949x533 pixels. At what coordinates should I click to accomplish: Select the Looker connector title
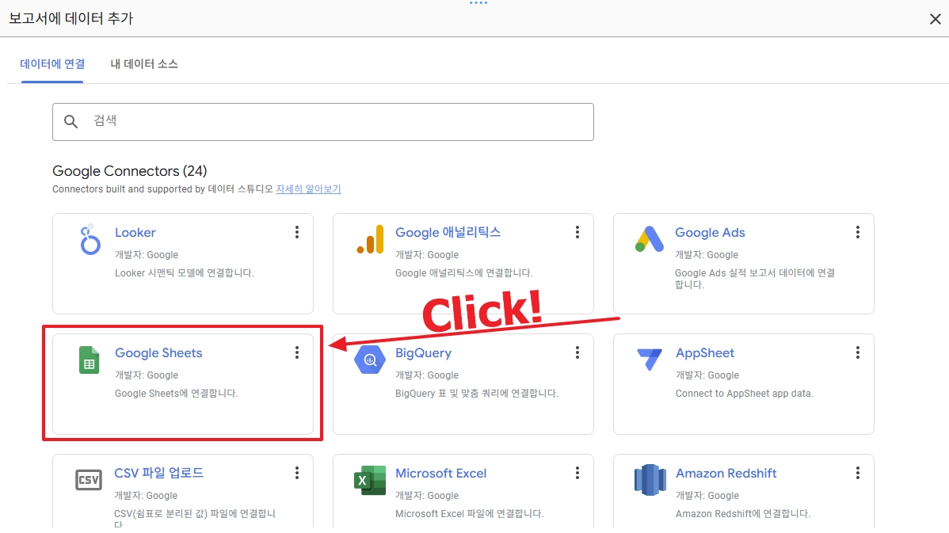coord(135,232)
